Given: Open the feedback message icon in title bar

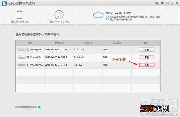Looking at the screenshot, I should click(167, 3).
